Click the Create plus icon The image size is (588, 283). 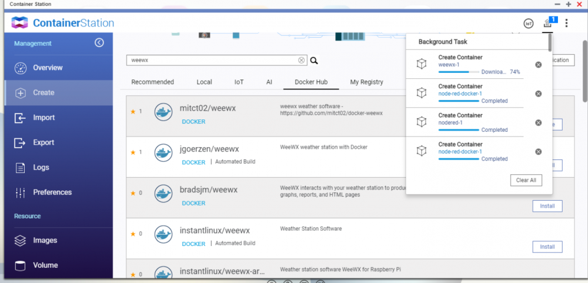tap(20, 93)
